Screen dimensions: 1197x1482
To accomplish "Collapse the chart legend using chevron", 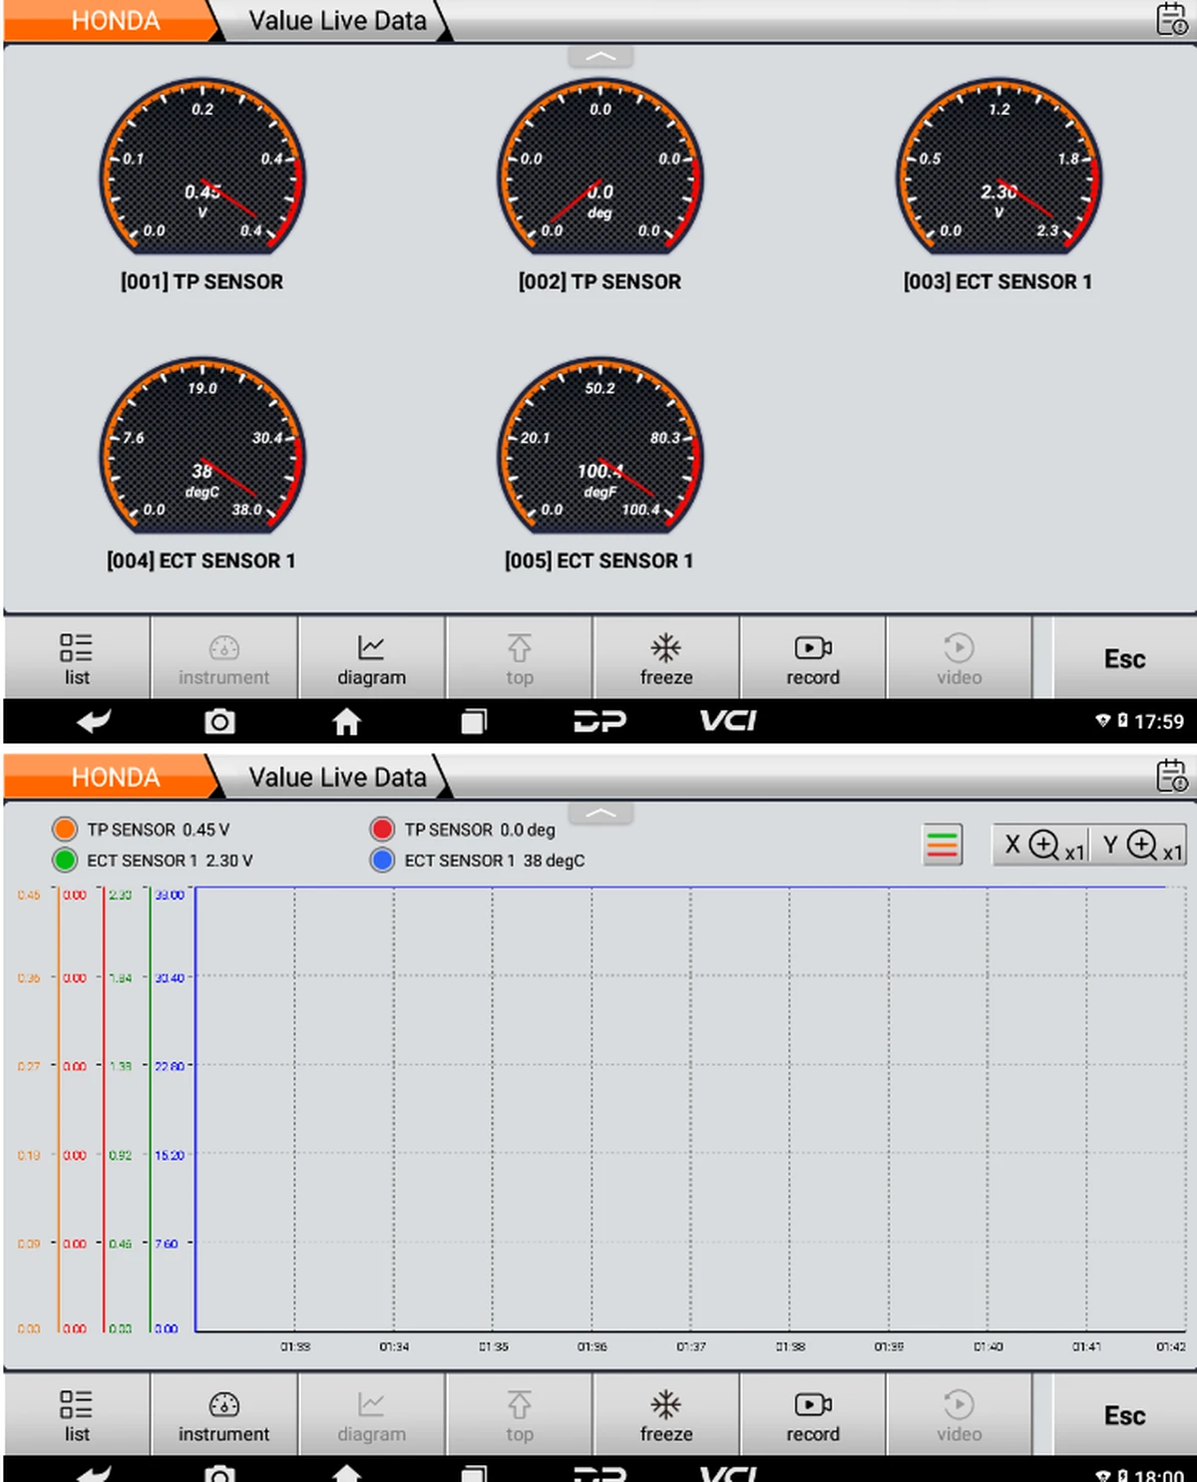I will coord(600,813).
